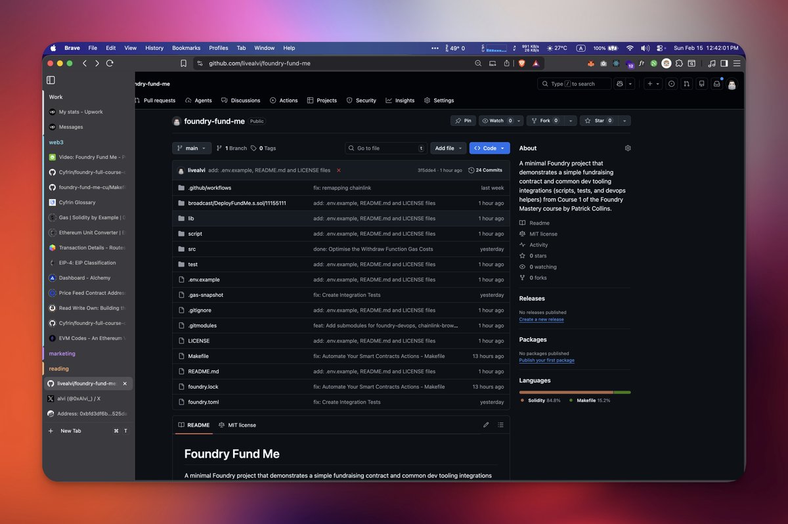Open the plus Create new dropdown
This screenshot has height=524, width=788.
tap(653, 84)
